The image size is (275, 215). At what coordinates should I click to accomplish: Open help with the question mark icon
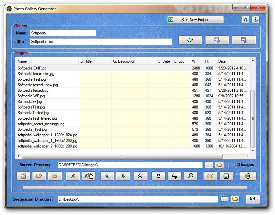click(246, 19)
